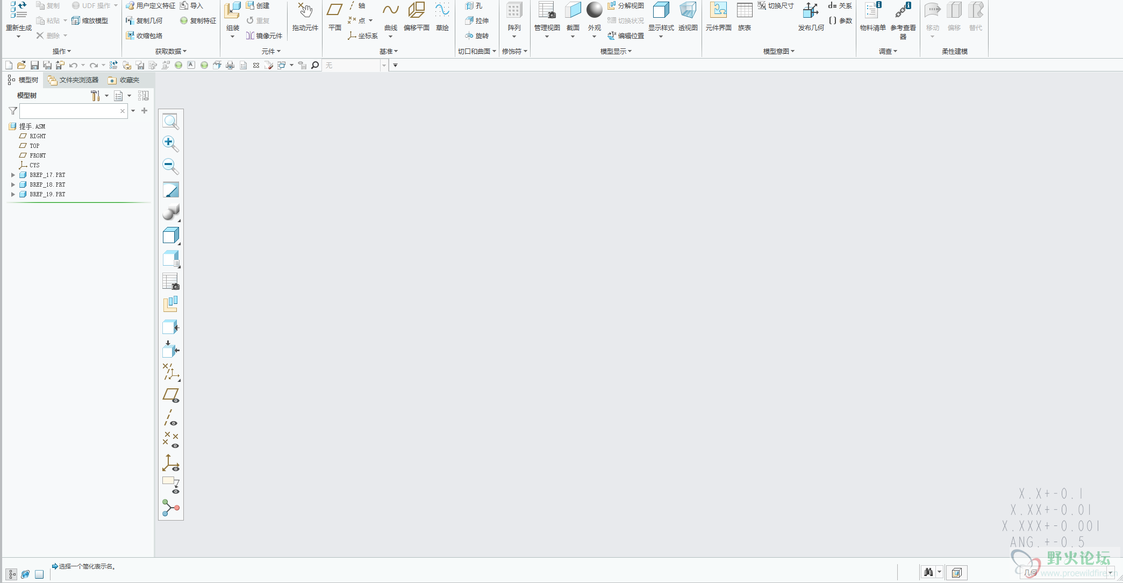
Task: Switch to the 文件夹浏览器 tab
Action: (x=73, y=80)
